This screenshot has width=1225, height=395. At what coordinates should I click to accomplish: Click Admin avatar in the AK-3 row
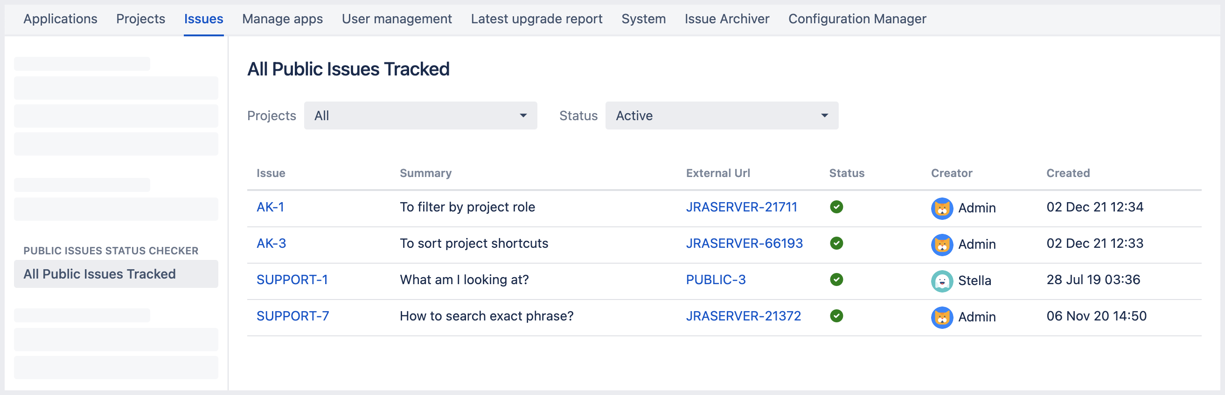pos(941,245)
